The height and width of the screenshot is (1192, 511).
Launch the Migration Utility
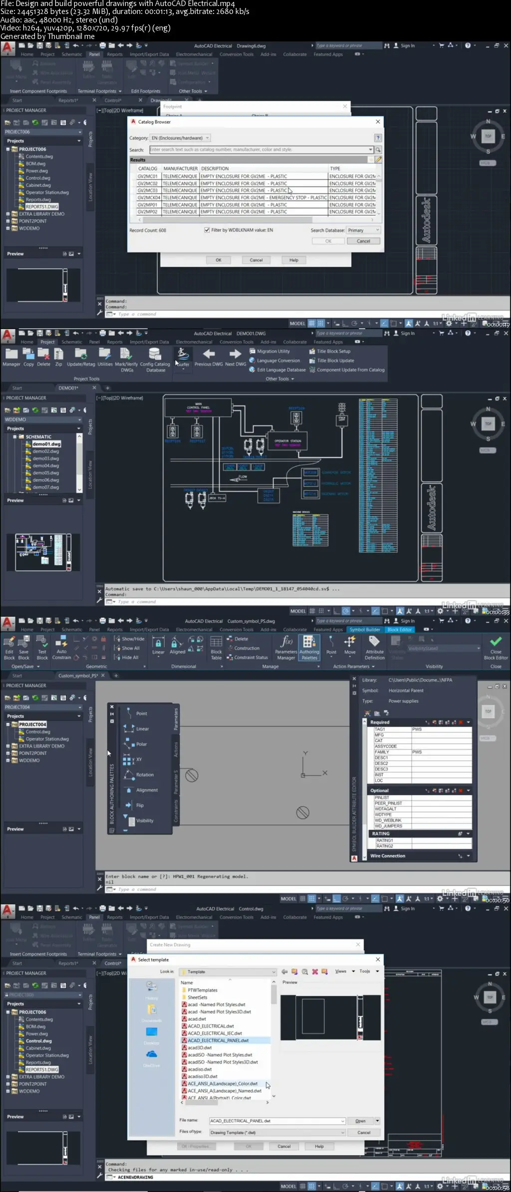(x=270, y=351)
